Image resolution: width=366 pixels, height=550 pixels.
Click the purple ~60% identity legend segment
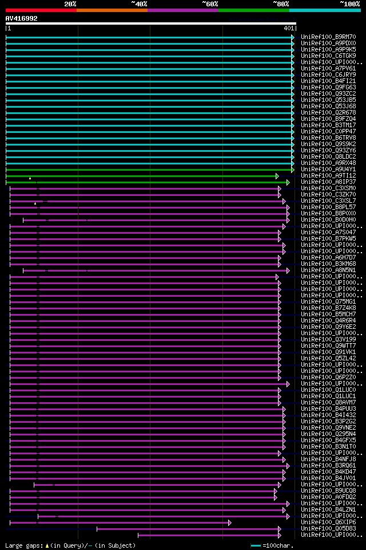[183, 10]
